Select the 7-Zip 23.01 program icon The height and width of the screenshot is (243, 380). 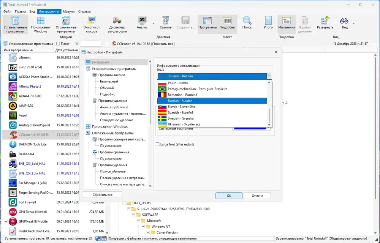tap(13, 67)
